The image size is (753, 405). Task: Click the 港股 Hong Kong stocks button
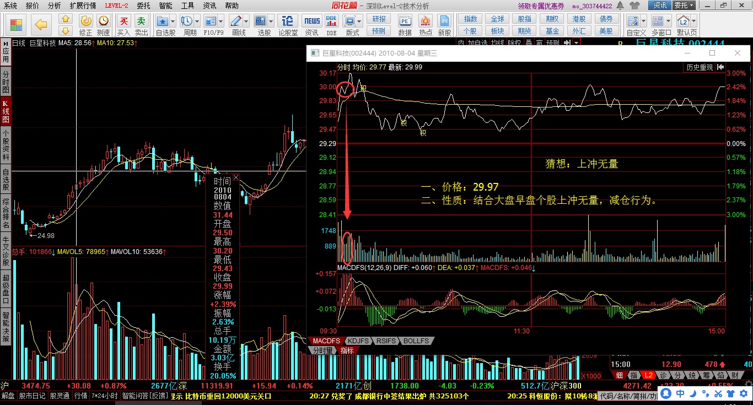[579, 19]
